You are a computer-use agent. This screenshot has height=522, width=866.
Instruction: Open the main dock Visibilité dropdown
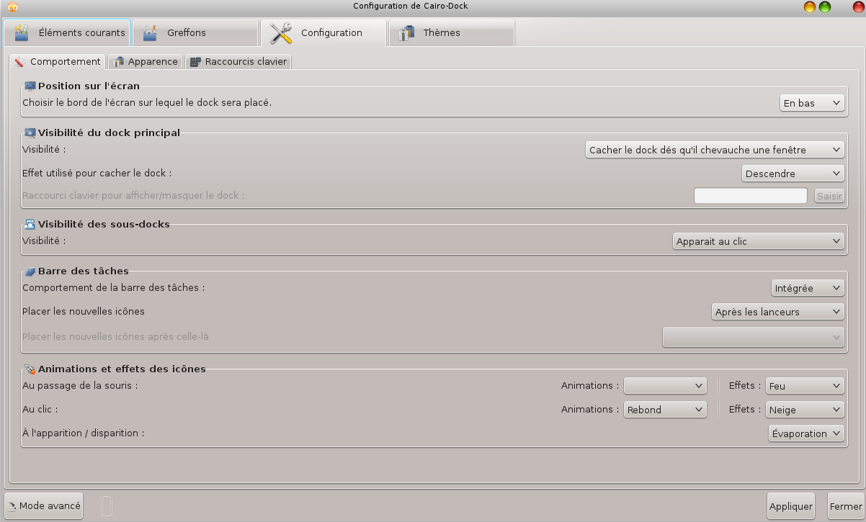pyautogui.click(x=715, y=150)
